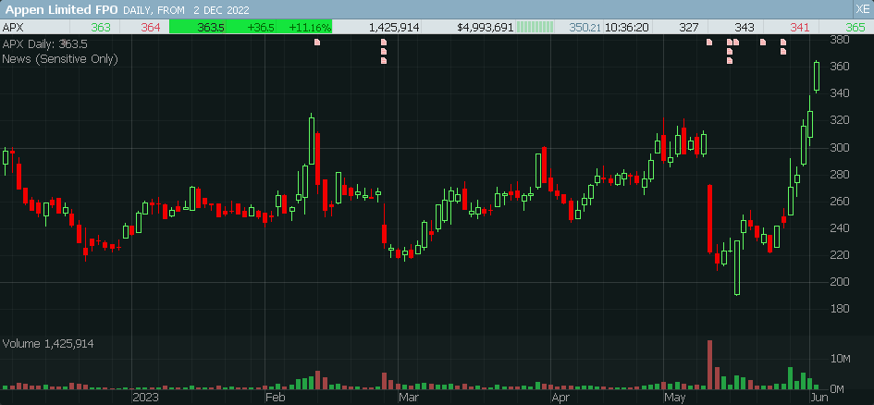The height and width of the screenshot is (405, 874).
Task: Click the 200 price axis label
Action: (839, 282)
